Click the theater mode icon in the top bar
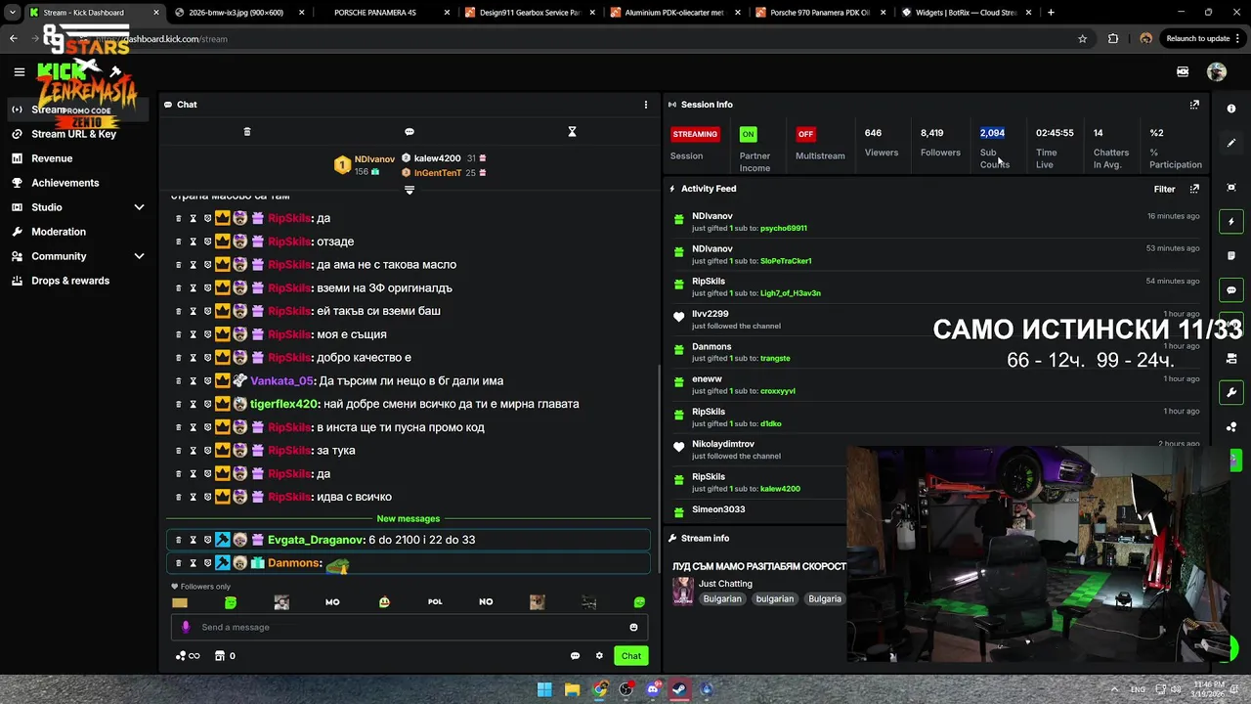1251x704 pixels. 1183,71
